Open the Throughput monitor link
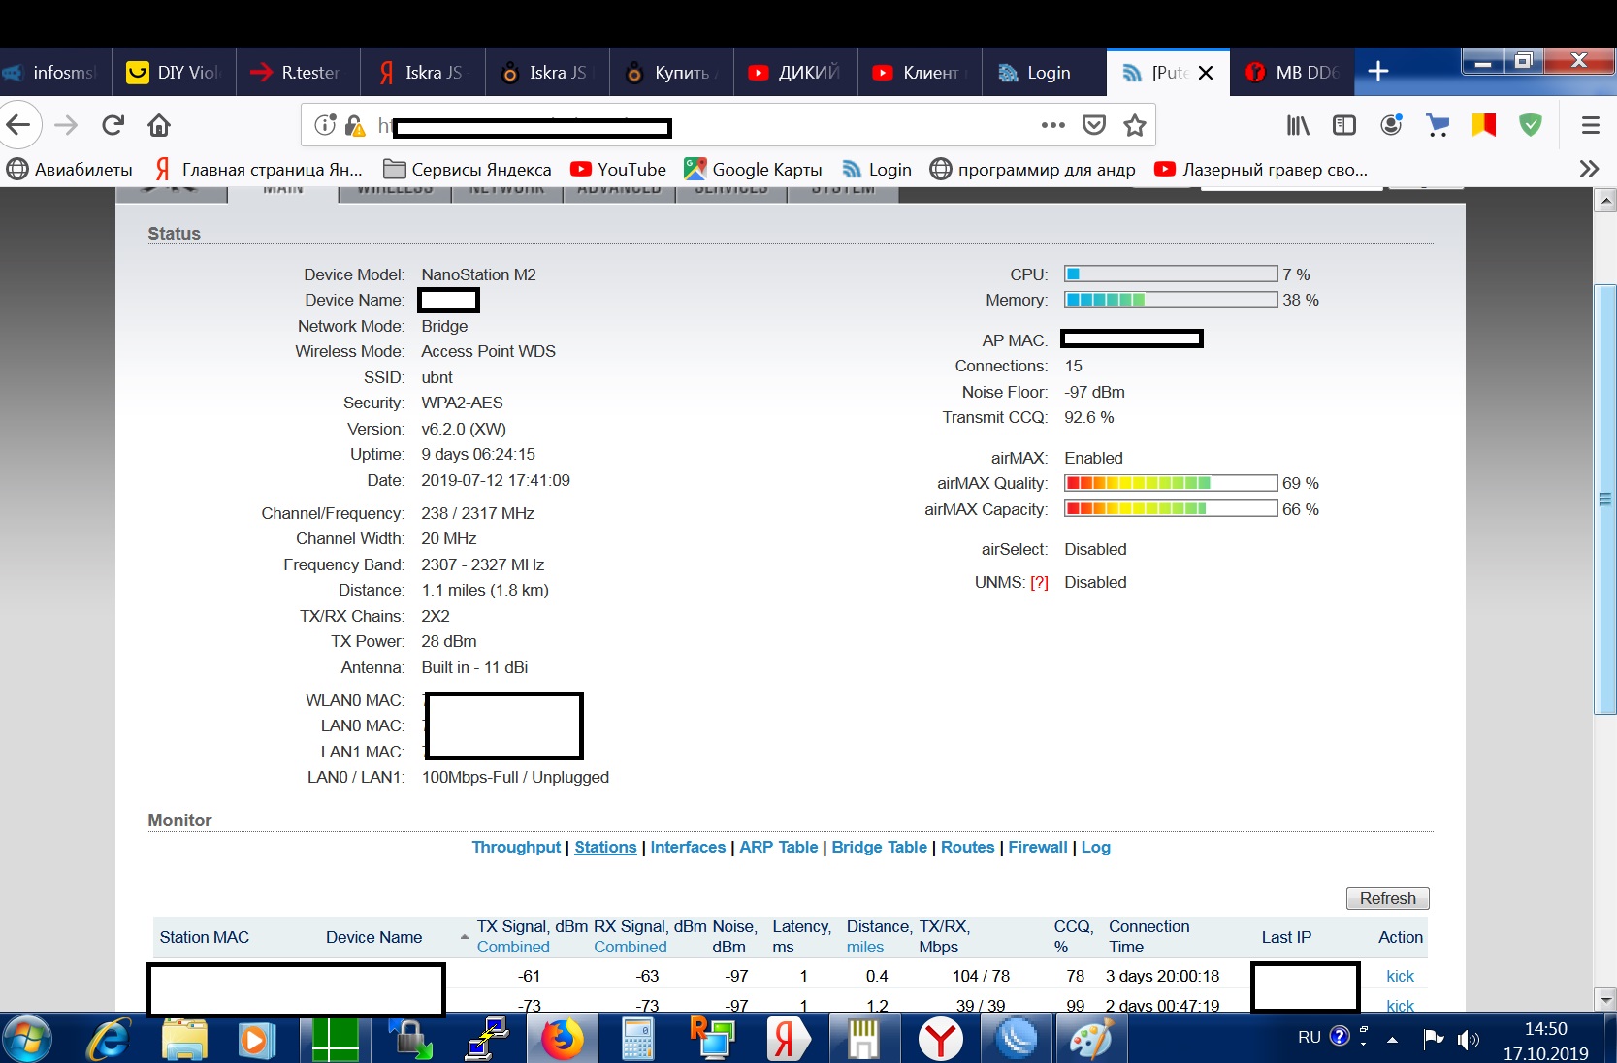This screenshot has height=1063, width=1617. point(516,847)
